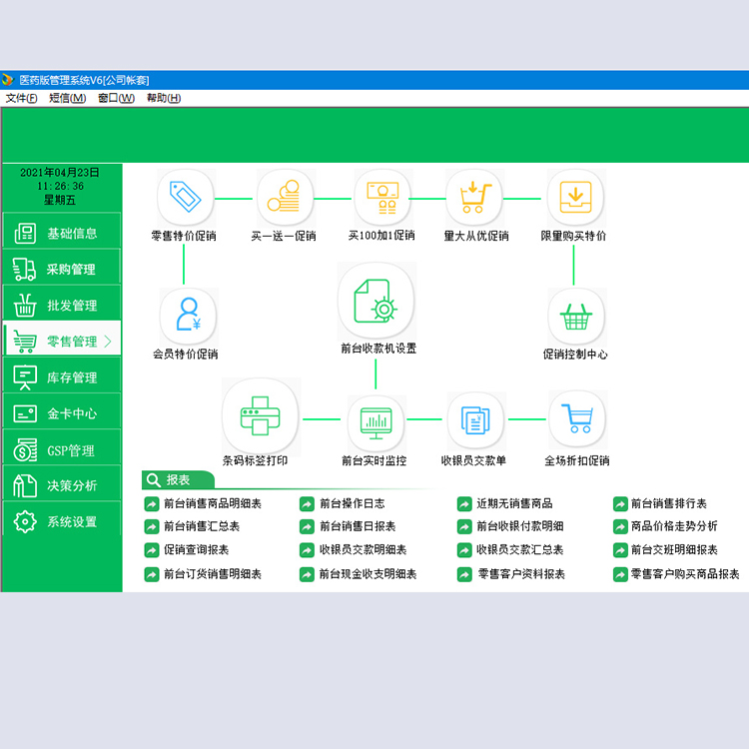Open 前台收银付款明细 report

[x=520, y=526]
